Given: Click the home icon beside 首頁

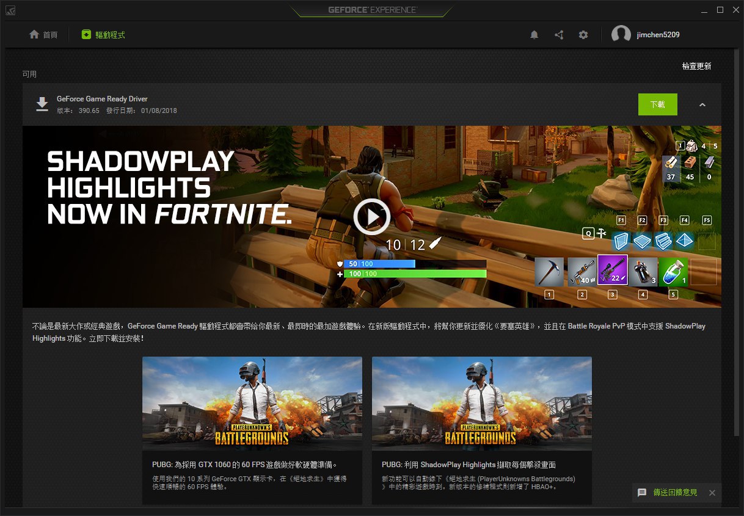Looking at the screenshot, I should (x=34, y=35).
